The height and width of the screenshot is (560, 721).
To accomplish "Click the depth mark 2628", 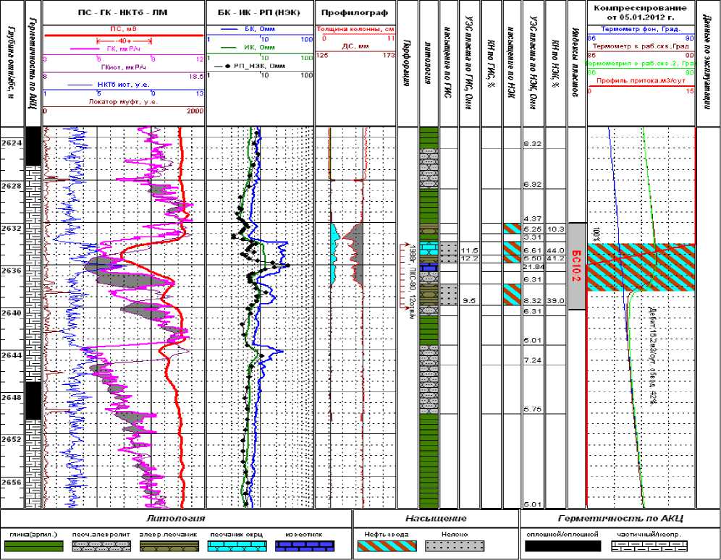I will (x=12, y=186).
